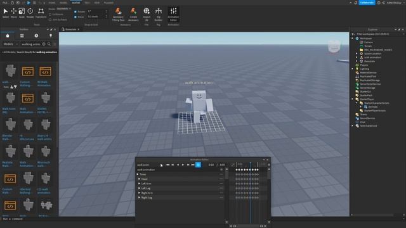Open the Mode Geometric dropdown

pyautogui.click(x=63, y=9)
